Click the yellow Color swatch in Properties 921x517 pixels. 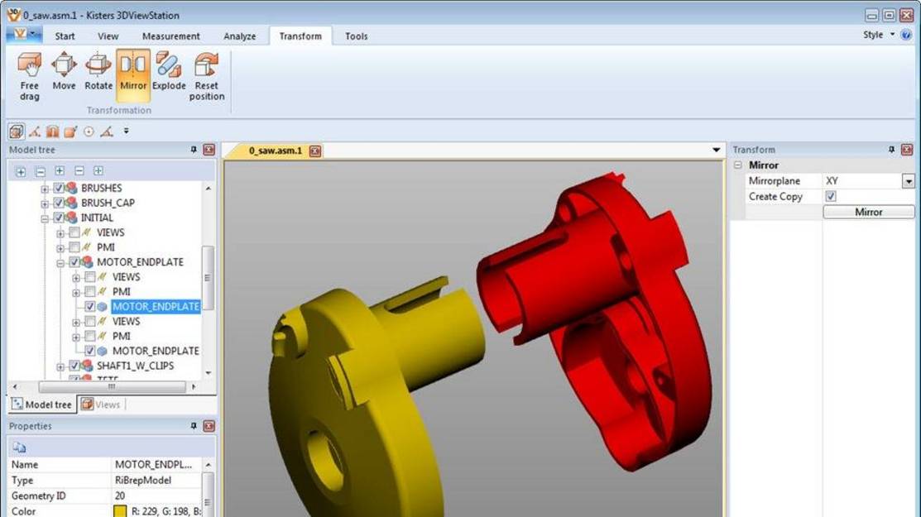120,511
